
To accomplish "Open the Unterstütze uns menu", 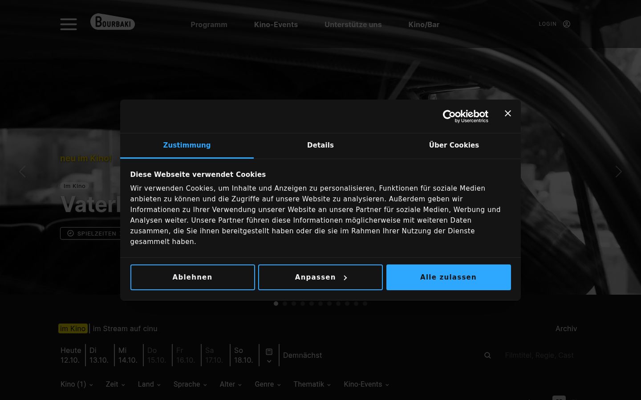I will click(353, 24).
